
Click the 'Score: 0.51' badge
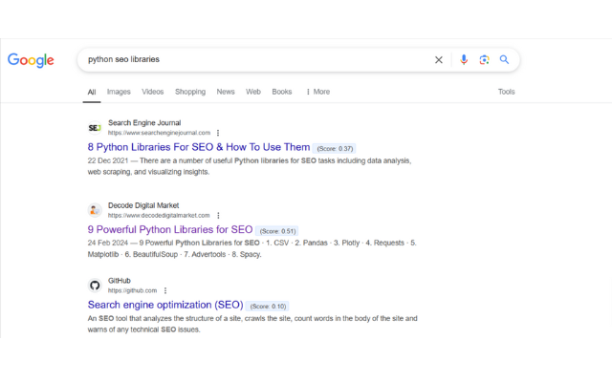click(277, 231)
